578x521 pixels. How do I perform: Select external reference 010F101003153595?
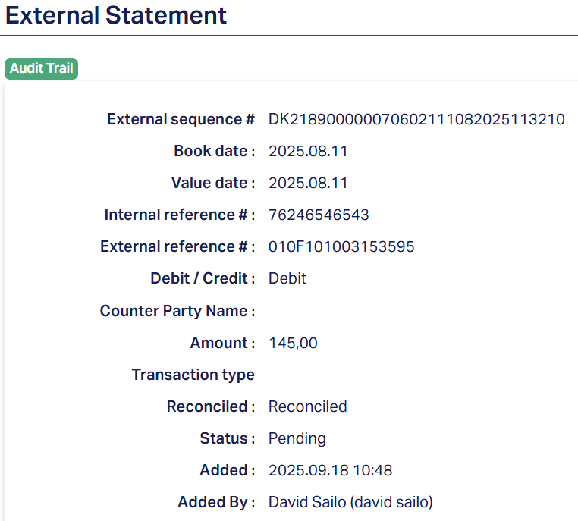tap(341, 246)
